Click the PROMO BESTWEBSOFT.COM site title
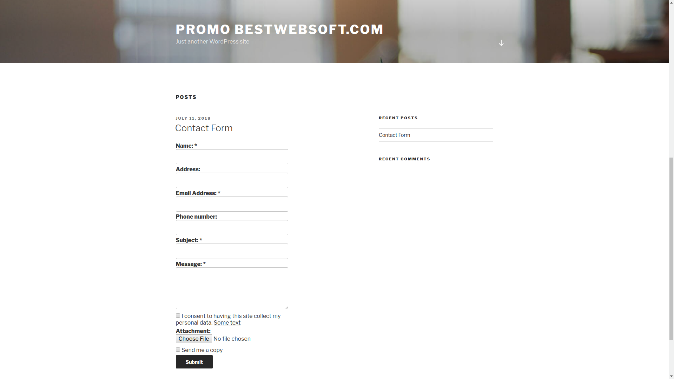 pyautogui.click(x=280, y=29)
